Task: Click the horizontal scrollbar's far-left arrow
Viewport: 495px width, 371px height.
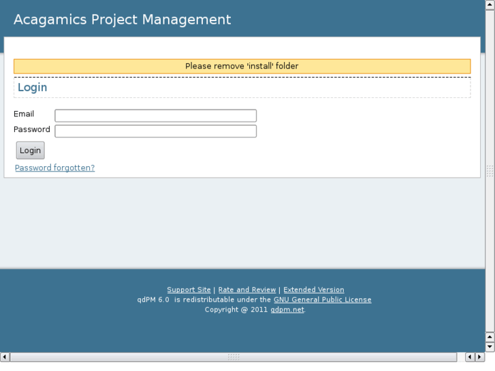Action: pyautogui.click(x=5, y=356)
